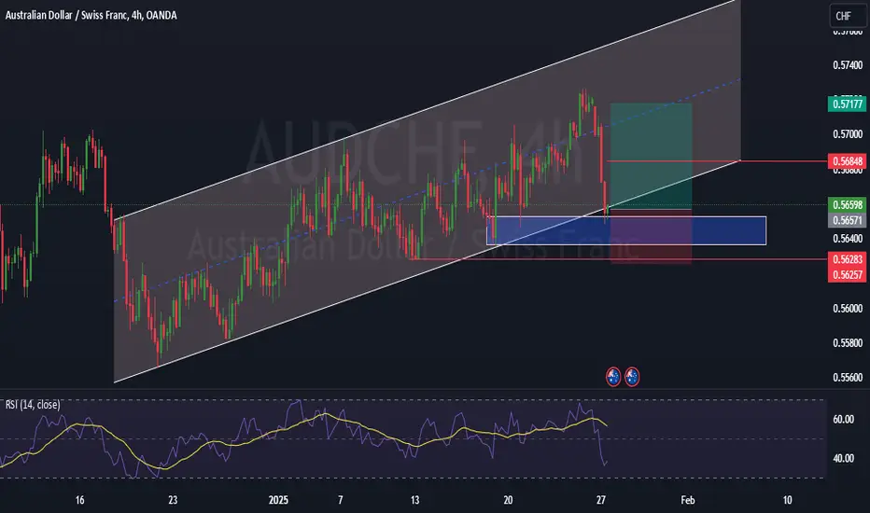
Task: Open the CHF currency selector button
Action: pos(848,16)
